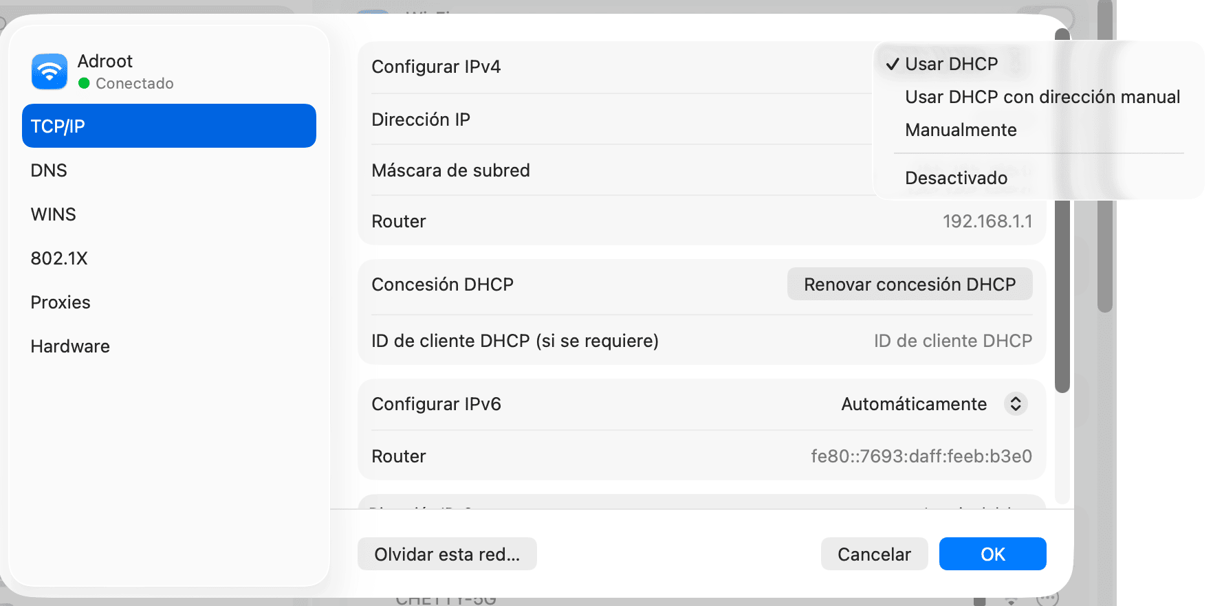Select Desactivado to disable IPv4
The width and height of the screenshot is (1213, 606).
pos(956,177)
